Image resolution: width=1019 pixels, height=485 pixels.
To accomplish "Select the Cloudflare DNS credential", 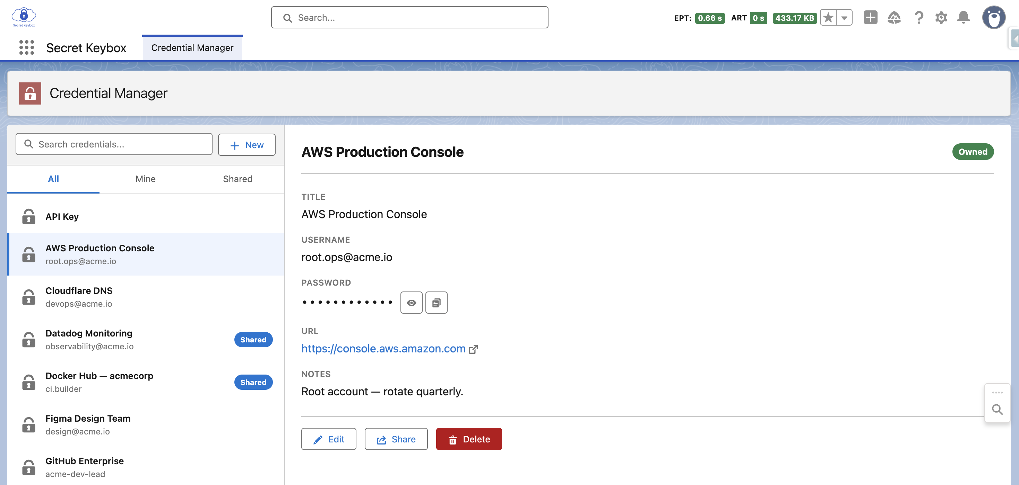I will pyautogui.click(x=146, y=297).
